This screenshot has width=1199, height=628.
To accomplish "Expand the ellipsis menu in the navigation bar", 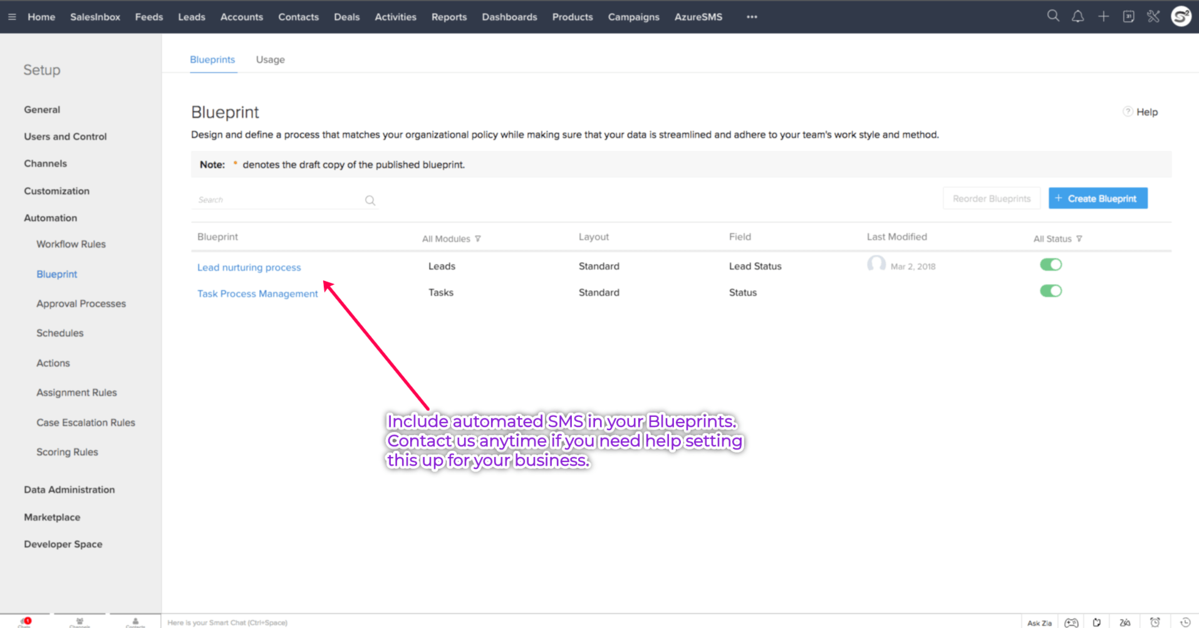I will point(751,17).
